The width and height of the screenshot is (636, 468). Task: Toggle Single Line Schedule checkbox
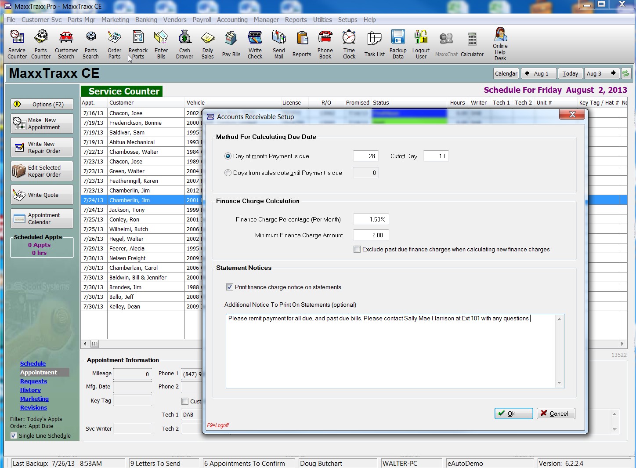14,435
